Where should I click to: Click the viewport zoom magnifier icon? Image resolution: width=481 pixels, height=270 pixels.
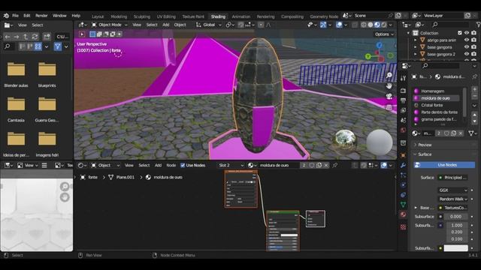[x=389, y=75]
